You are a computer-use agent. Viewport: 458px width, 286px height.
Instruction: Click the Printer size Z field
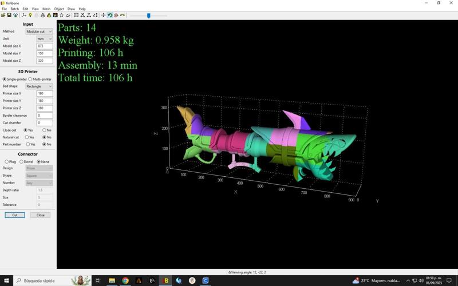point(45,108)
